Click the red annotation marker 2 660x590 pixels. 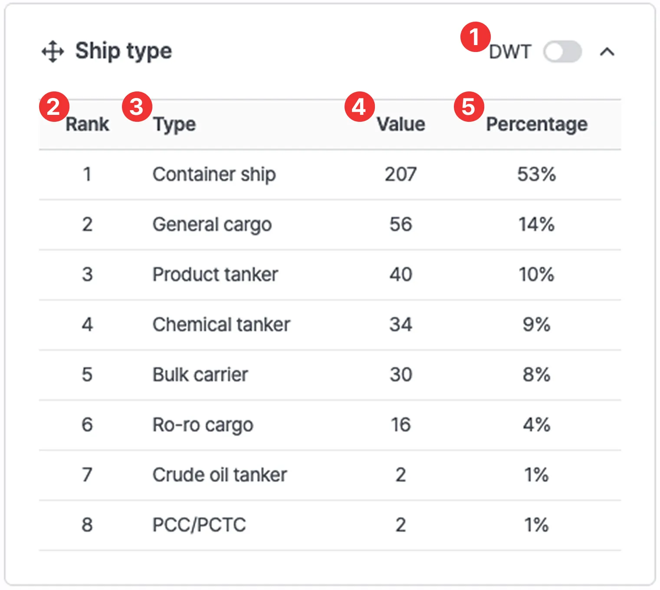(x=54, y=107)
